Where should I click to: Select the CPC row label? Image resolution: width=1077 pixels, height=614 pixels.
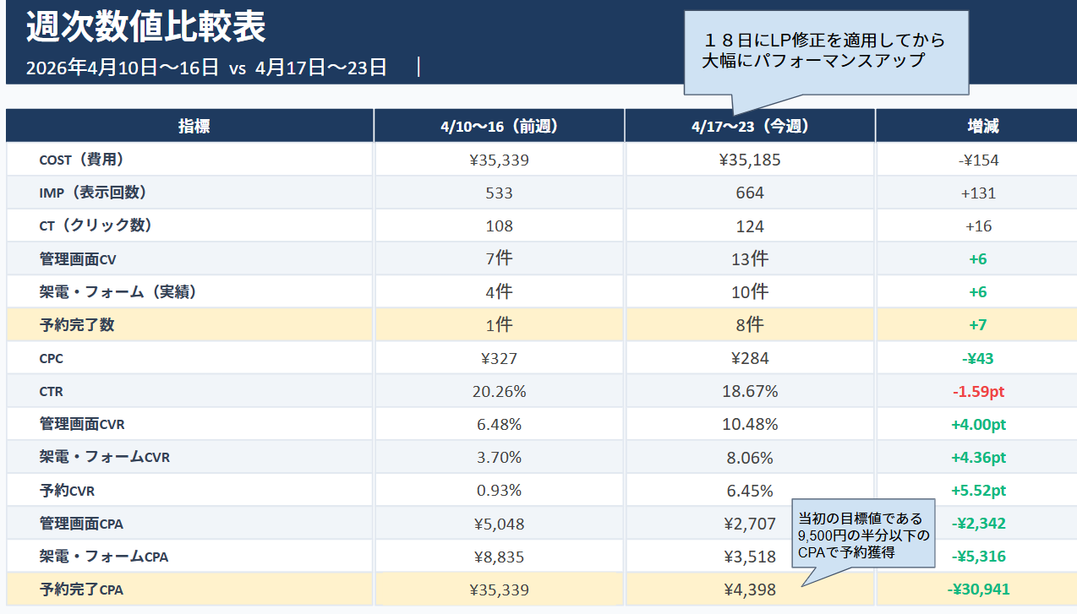(51, 358)
